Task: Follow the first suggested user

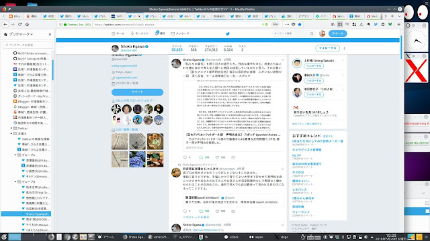Action: (314, 66)
